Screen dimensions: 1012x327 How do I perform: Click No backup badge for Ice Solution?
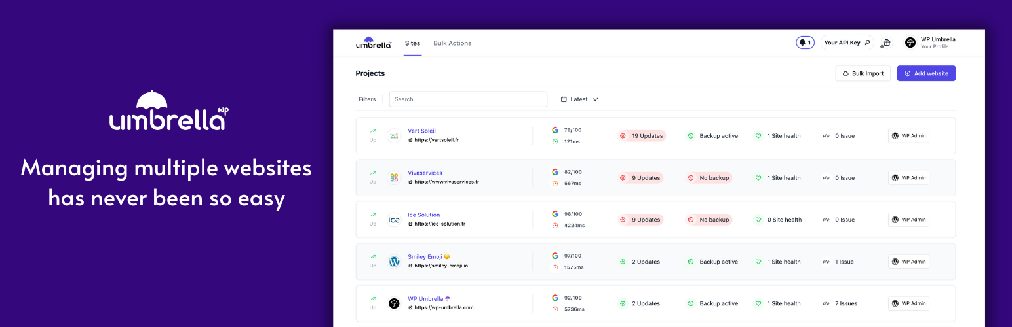pos(709,220)
